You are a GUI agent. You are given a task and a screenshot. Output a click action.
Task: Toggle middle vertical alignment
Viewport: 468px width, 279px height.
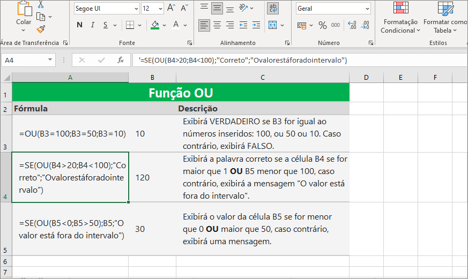click(x=217, y=8)
